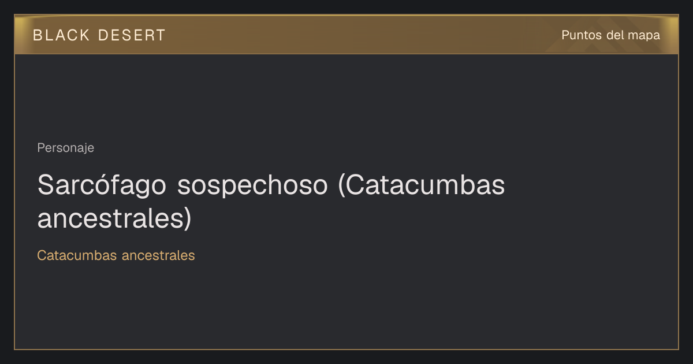Viewport: 693px width, 364px height.
Task: Click the gold header's empty middle area
Action: click(358, 35)
